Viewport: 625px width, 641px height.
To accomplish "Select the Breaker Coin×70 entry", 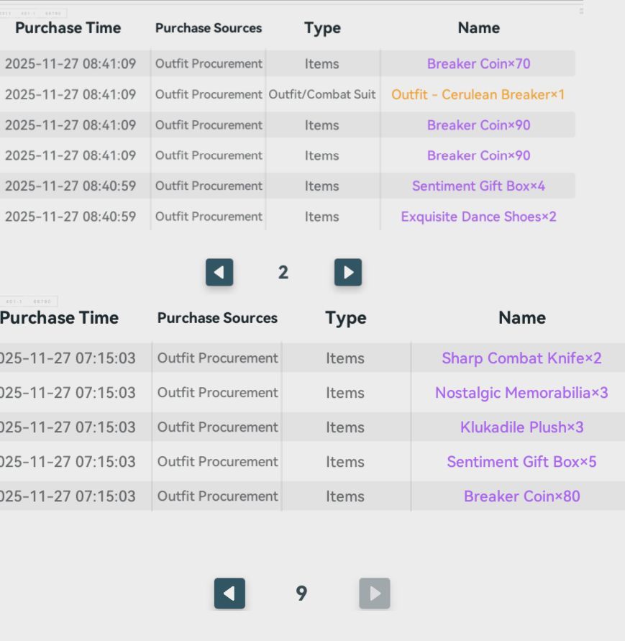I will click(479, 64).
